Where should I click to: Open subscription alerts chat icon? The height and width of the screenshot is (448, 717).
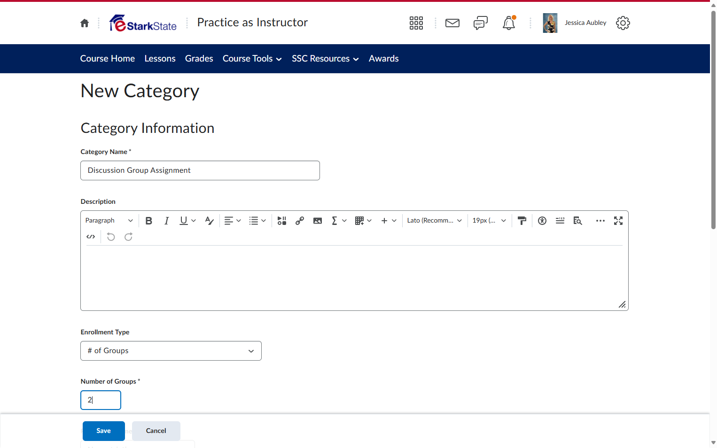pyautogui.click(x=481, y=23)
